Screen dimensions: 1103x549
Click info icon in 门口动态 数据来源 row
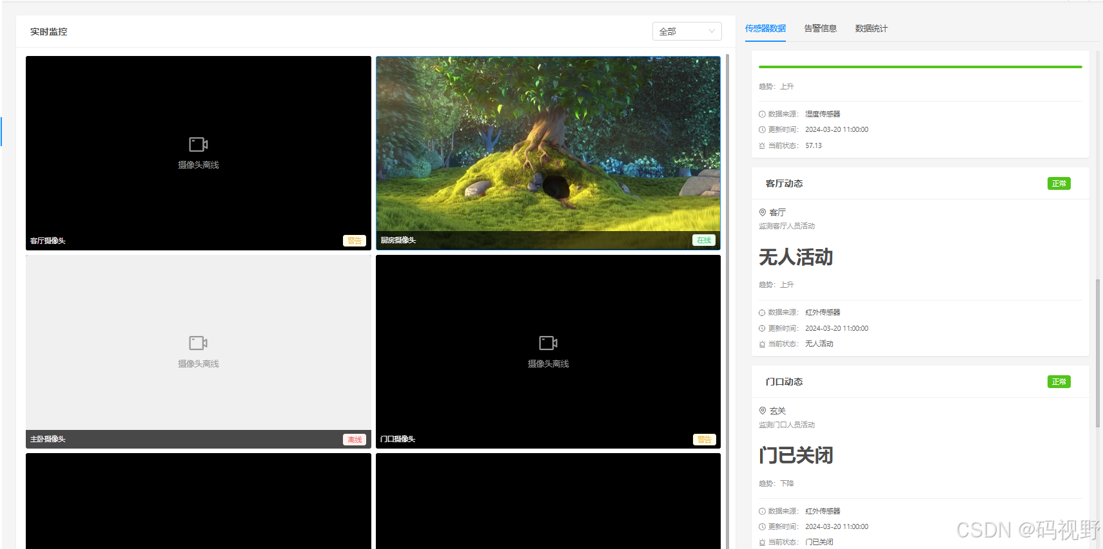762,511
